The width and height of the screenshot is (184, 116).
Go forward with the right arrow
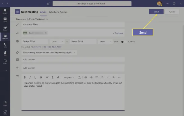tap(7, 4)
